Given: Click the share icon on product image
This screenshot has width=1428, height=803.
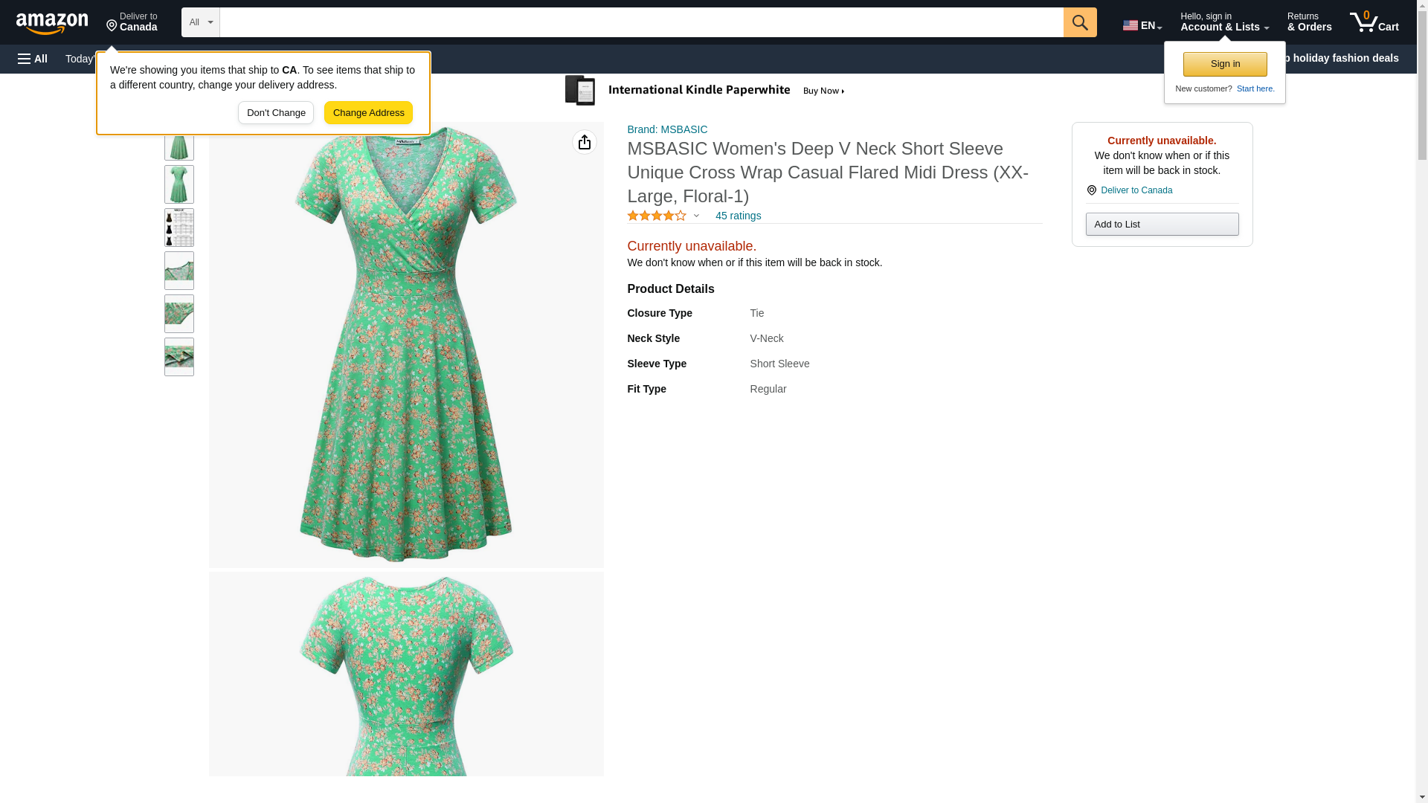Looking at the screenshot, I should pyautogui.click(x=584, y=142).
